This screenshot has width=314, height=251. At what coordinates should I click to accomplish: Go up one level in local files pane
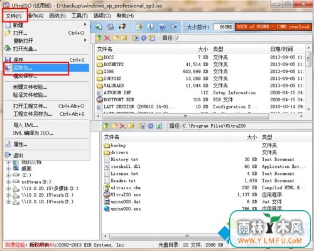pyautogui.click(x=106, y=126)
